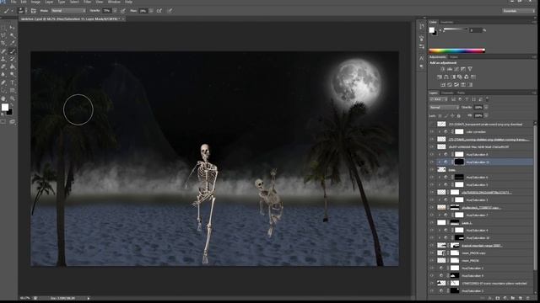Select the Brush tool in the toolbox
The image size is (540, 303).
(x=13, y=51)
